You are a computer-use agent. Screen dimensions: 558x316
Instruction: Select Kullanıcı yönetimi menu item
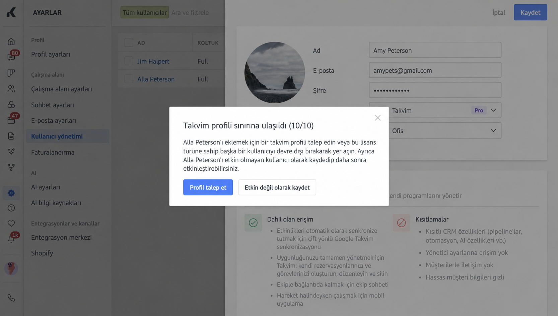[67, 136]
